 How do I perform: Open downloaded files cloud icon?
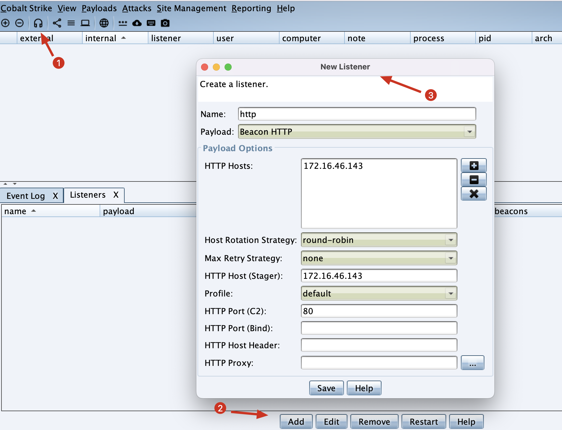(x=137, y=23)
